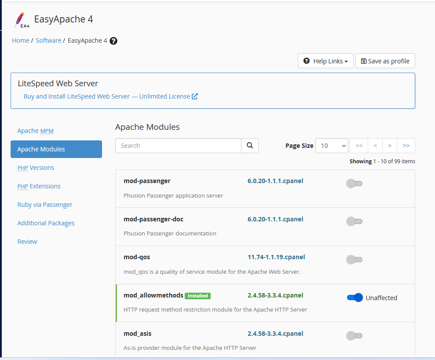Click the mod_asis module name
Viewport: 435px width, 360px height.
pyautogui.click(x=138, y=334)
